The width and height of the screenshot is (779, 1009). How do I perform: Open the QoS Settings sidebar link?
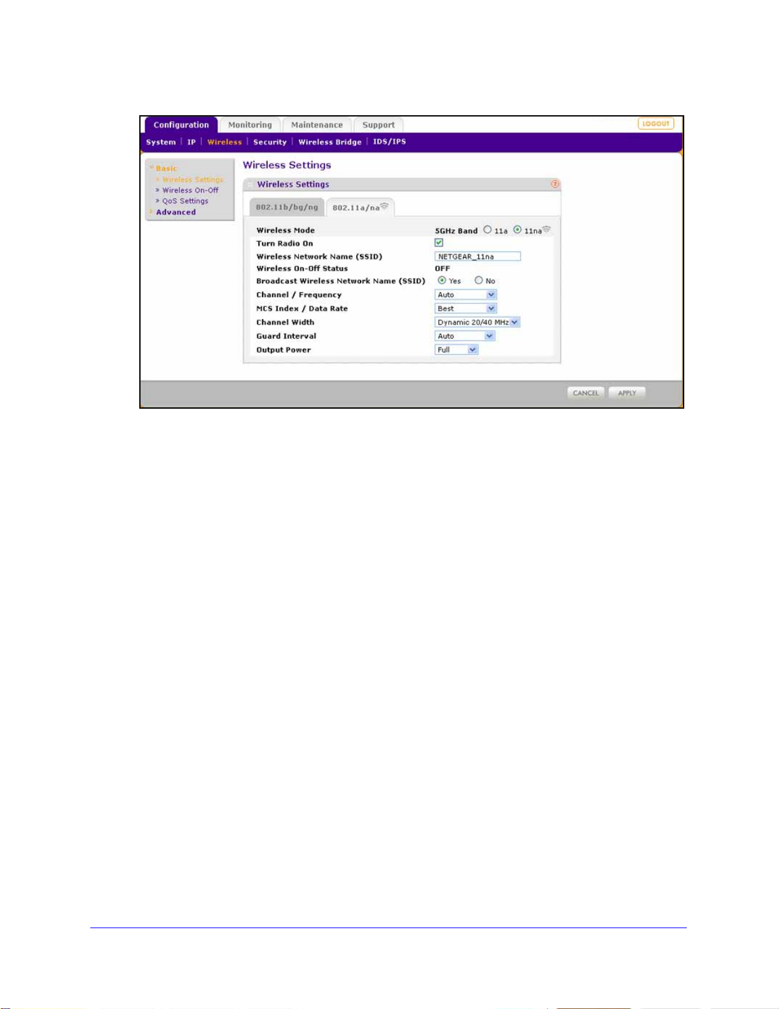point(185,201)
